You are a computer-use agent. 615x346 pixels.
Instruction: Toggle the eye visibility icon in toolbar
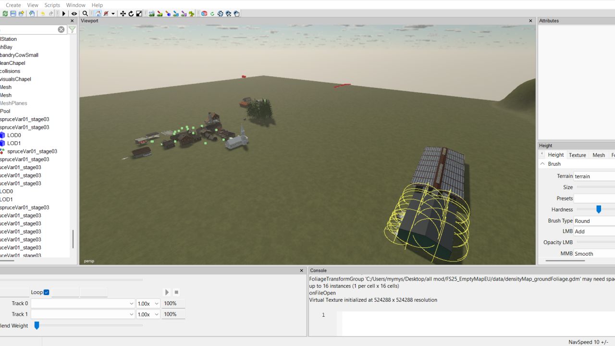coord(74,14)
